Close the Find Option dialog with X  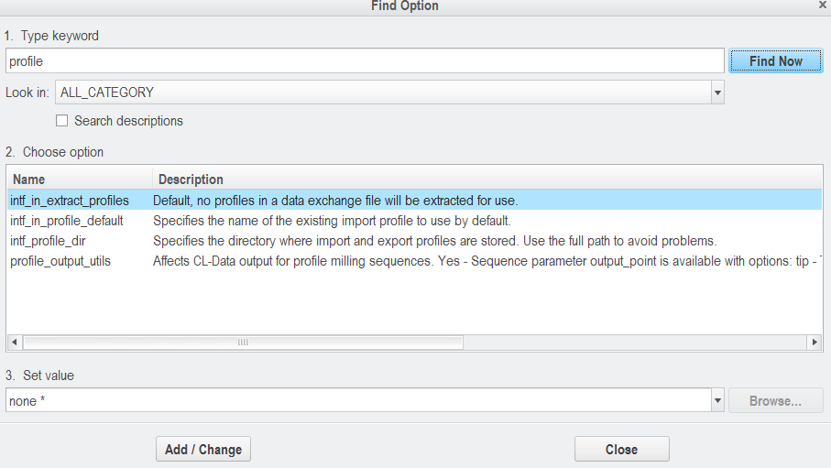pyautogui.click(x=822, y=5)
